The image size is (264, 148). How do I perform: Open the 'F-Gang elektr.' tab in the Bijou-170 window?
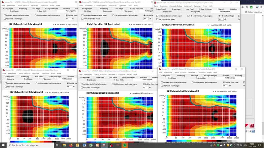coord(119,80)
